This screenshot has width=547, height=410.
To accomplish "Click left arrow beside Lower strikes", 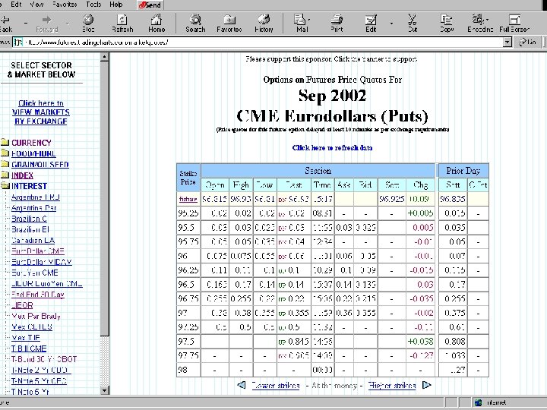I will coord(241,385).
